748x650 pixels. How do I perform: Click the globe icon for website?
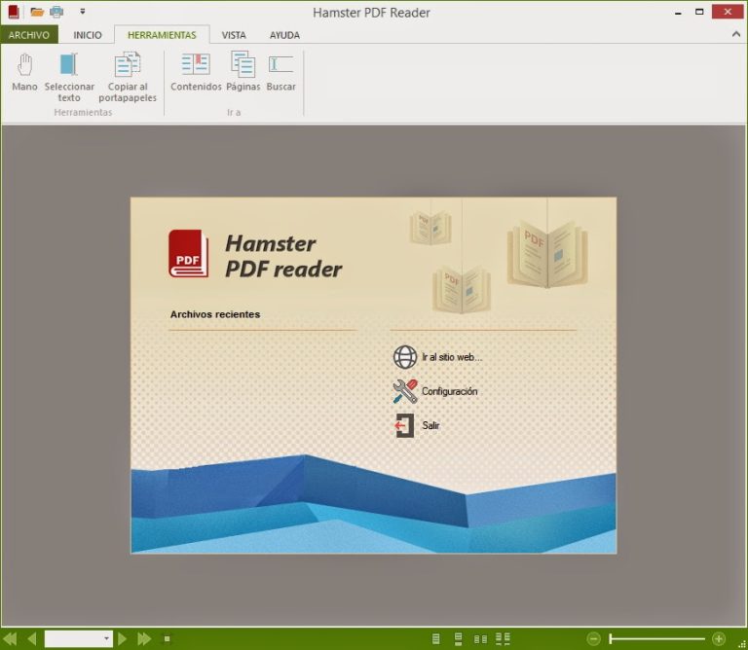(x=405, y=357)
